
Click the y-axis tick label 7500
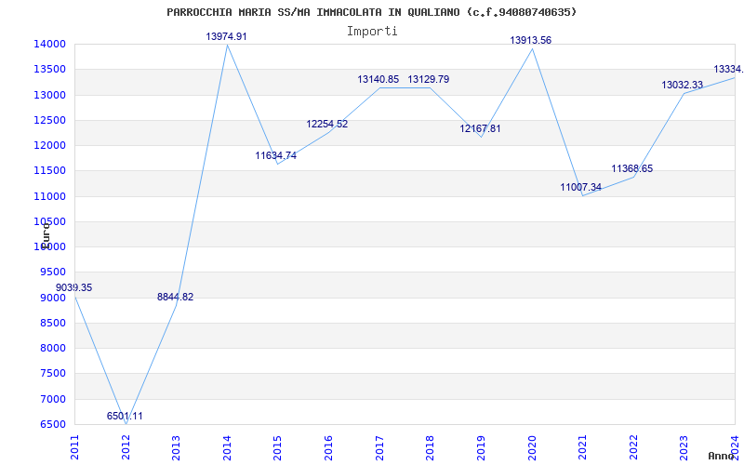tap(52, 374)
